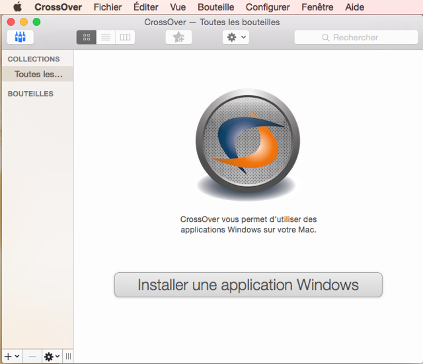Click the minus remove button at sidebar bottom
The width and height of the screenshot is (423, 364).
point(32,357)
